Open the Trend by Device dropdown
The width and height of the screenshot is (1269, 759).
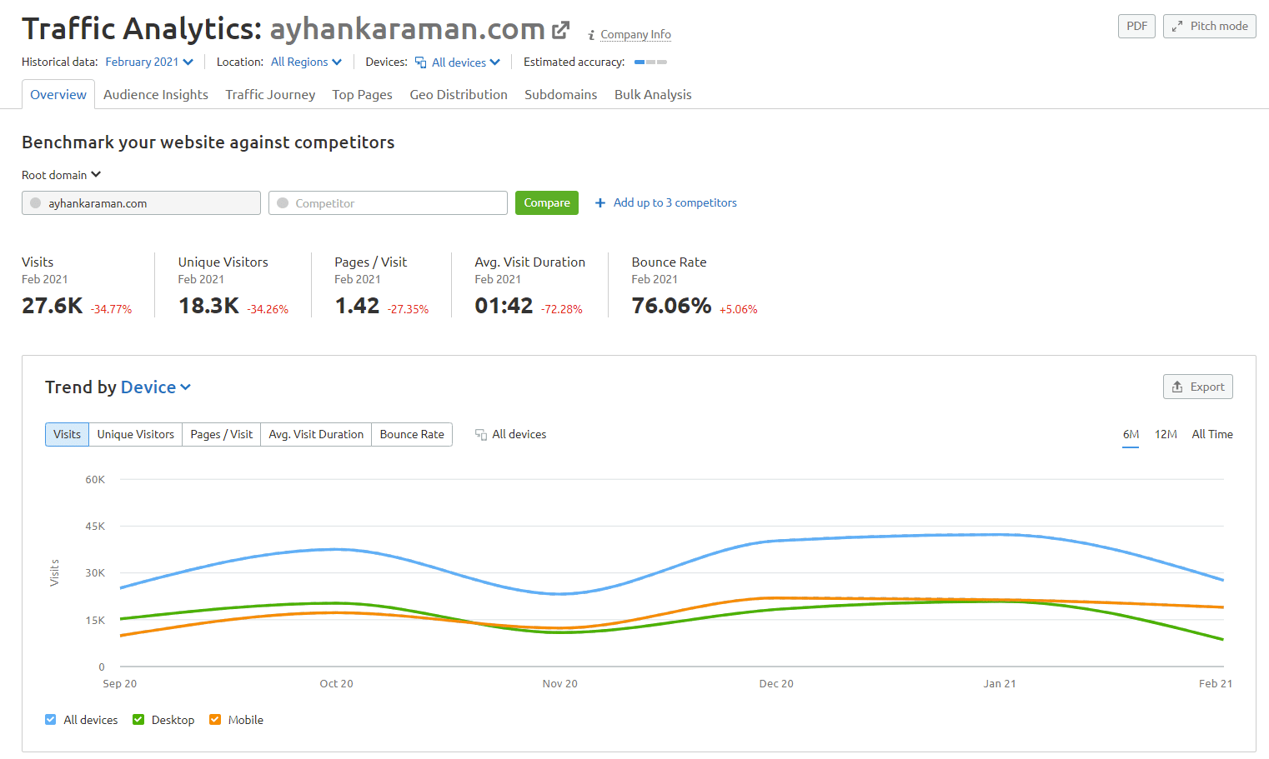click(x=156, y=387)
